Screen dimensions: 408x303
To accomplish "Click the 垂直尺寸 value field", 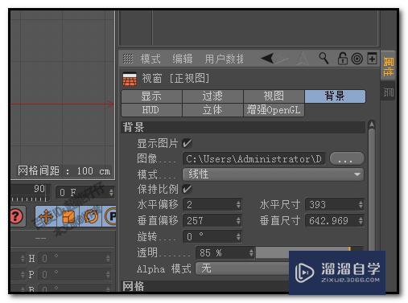I will tap(332, 221).
